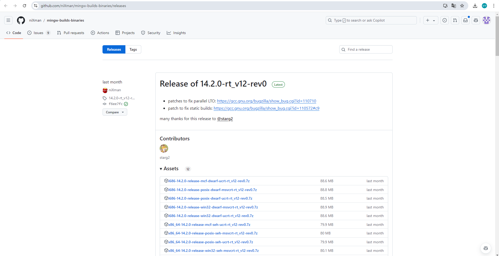This screenshot has width=499, height=256.
Task: Open the niXman owner link in breadcrumb
Action: pos(35,20)
